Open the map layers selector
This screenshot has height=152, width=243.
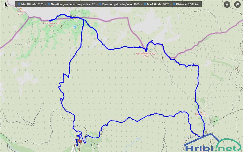(237, 4)
